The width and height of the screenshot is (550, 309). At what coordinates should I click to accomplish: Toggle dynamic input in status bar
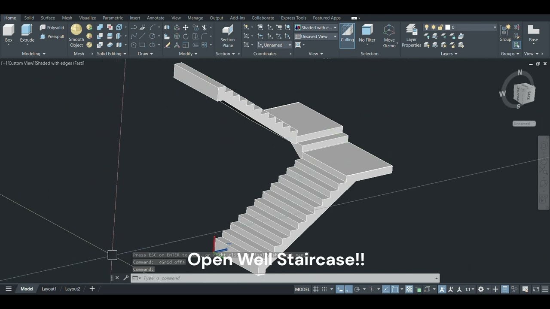pos(339,289)
